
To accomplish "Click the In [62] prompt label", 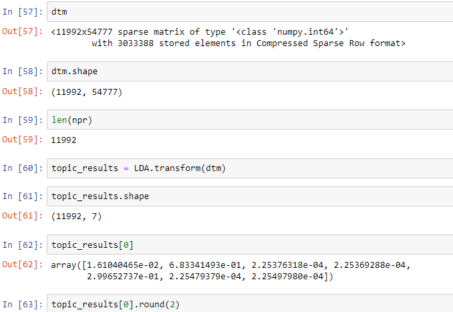I will point(23,245).
